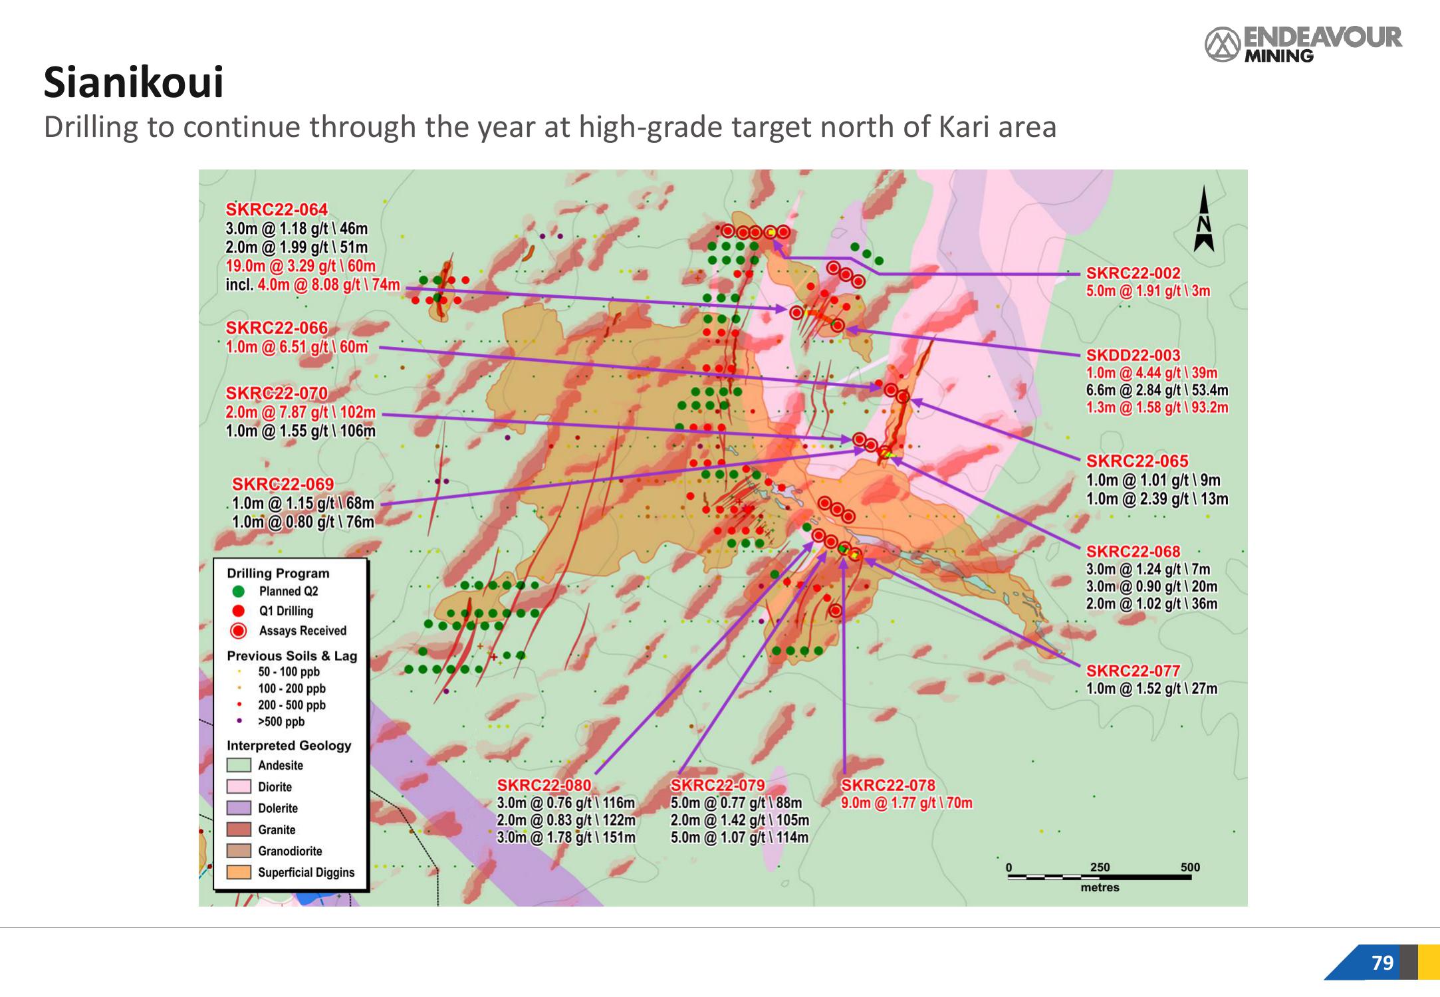1440x997 pixels.
Task: Click the slide page number 79
Action: point(1382,962)
